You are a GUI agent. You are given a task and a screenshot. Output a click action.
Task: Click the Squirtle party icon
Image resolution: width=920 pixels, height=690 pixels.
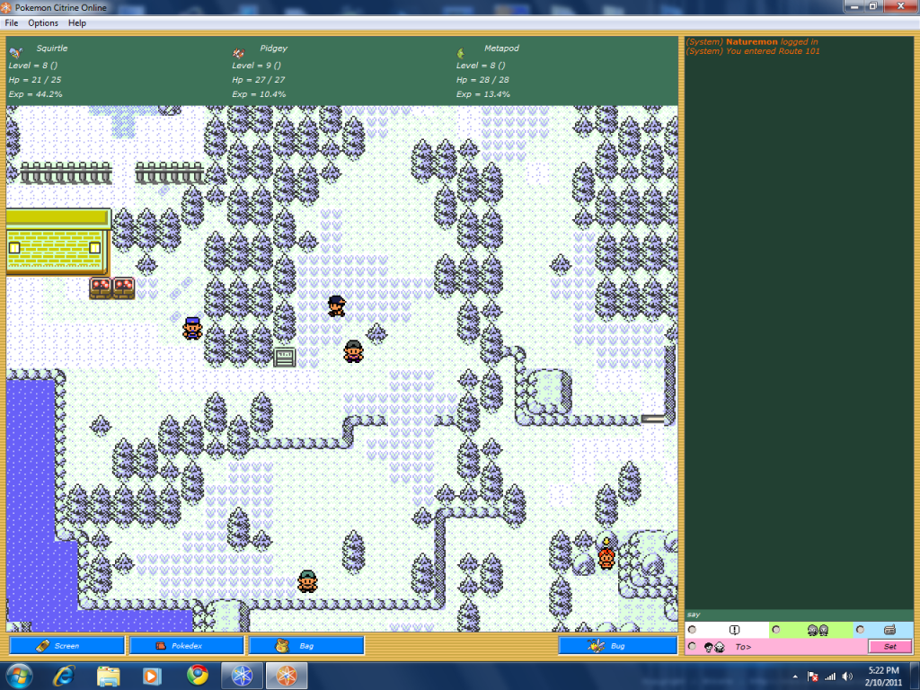[15, 52]
